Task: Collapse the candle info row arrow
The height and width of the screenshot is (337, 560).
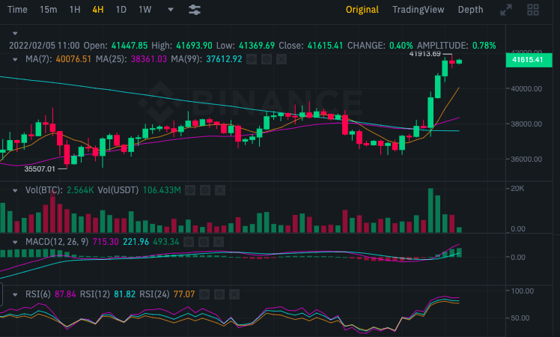Action: [15, 34]
